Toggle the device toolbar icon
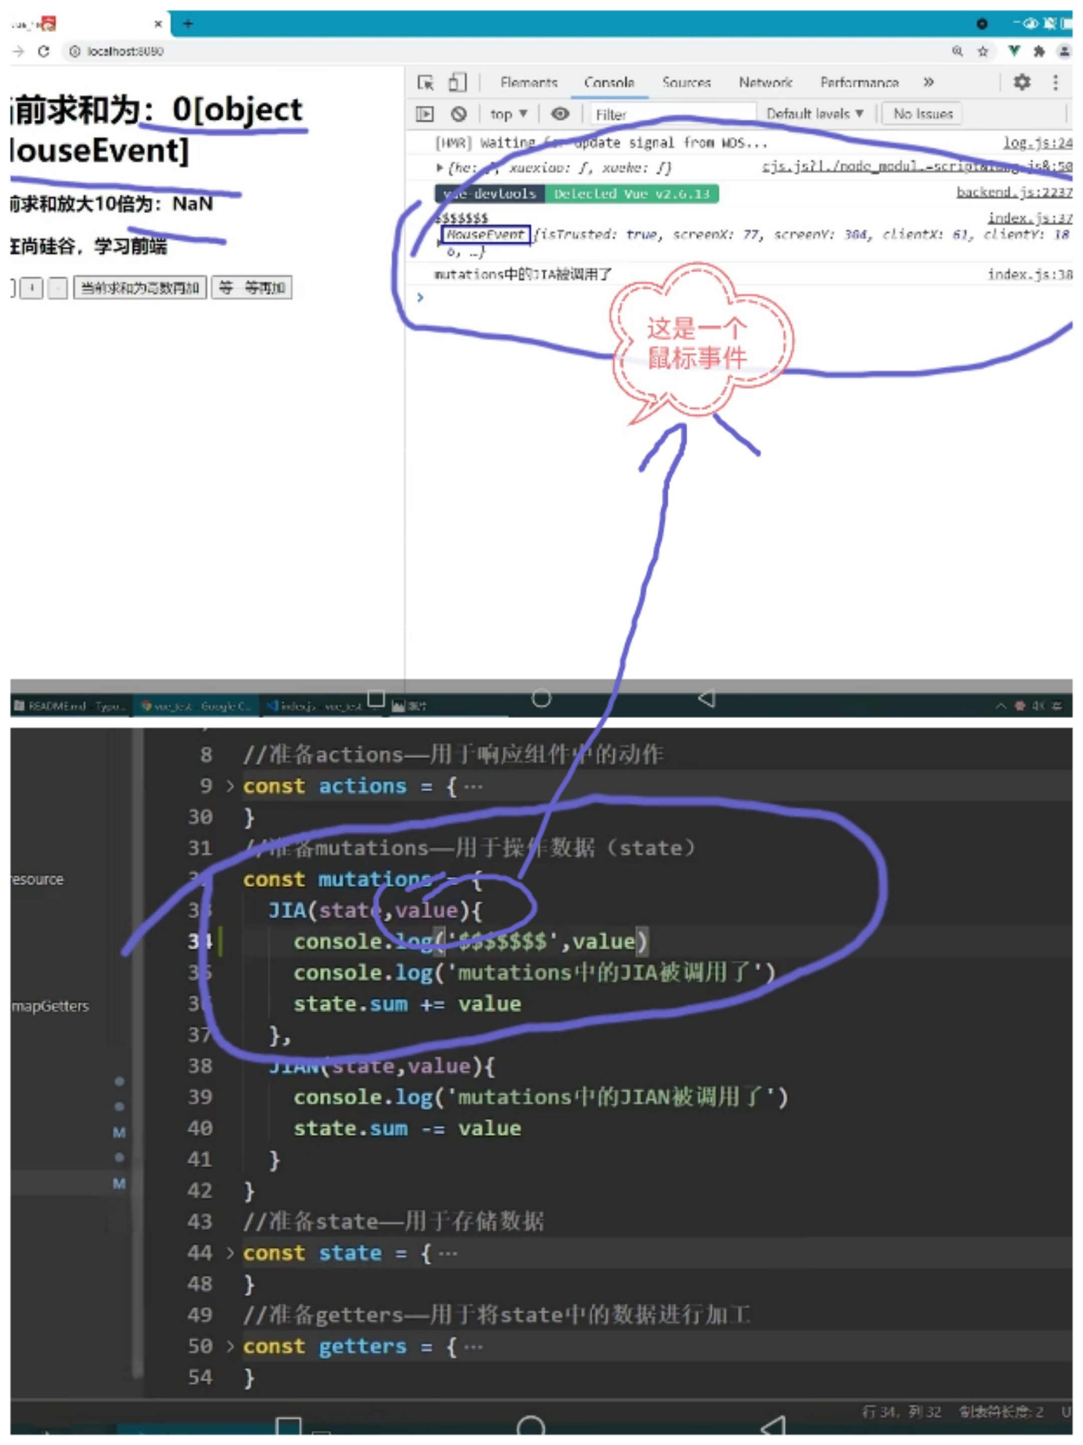The image size is (1083, 1445). pyautogui.click(x=457, y=82)
